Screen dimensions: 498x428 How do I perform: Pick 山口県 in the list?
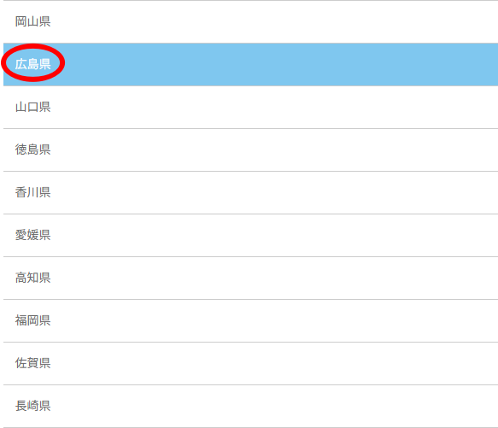click(x=250, y=107)
